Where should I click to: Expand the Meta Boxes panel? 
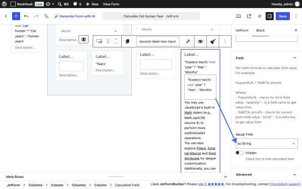225,177
